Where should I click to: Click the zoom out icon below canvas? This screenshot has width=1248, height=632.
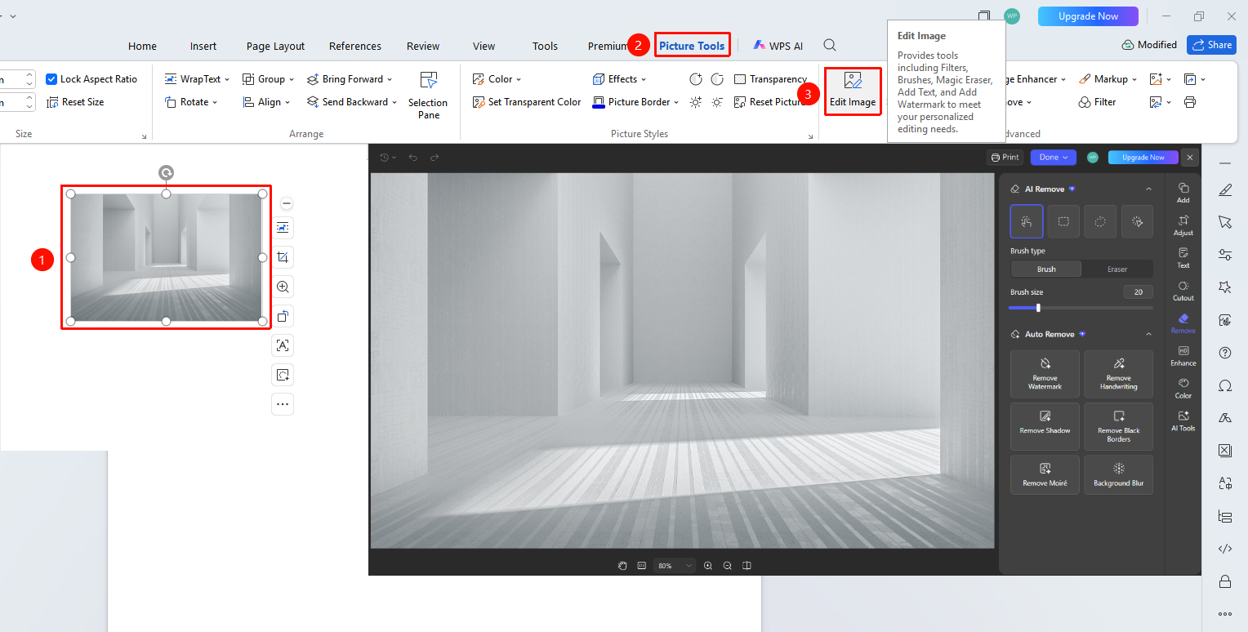727,565
